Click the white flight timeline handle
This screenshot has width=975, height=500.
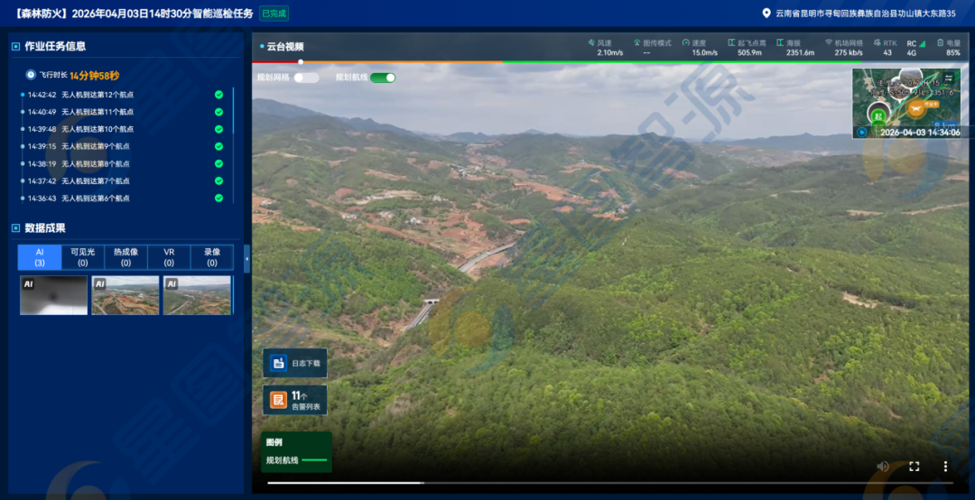point(301,61)
